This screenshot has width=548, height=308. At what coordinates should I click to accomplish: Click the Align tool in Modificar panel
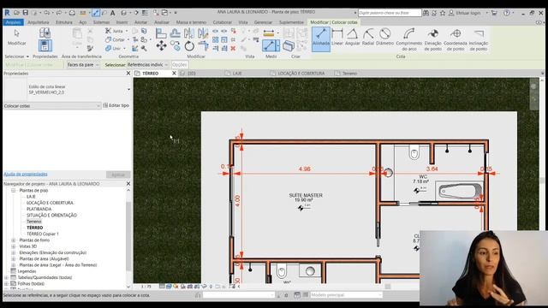pyautogui.click(x=161, y=33)
